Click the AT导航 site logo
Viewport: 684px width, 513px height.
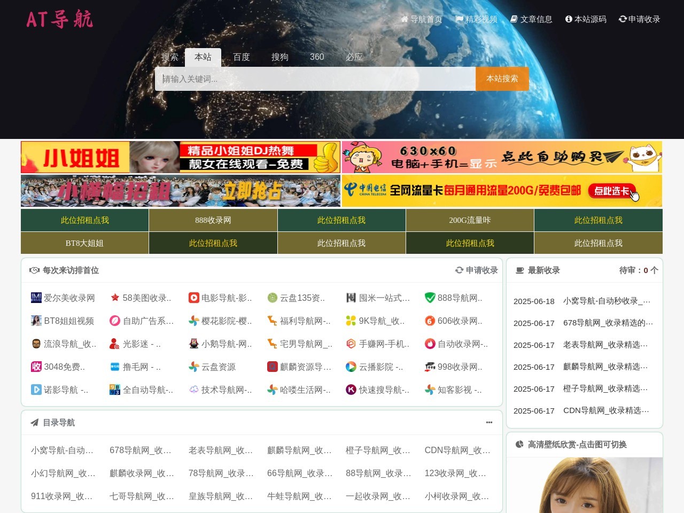[x=59, y=19]
